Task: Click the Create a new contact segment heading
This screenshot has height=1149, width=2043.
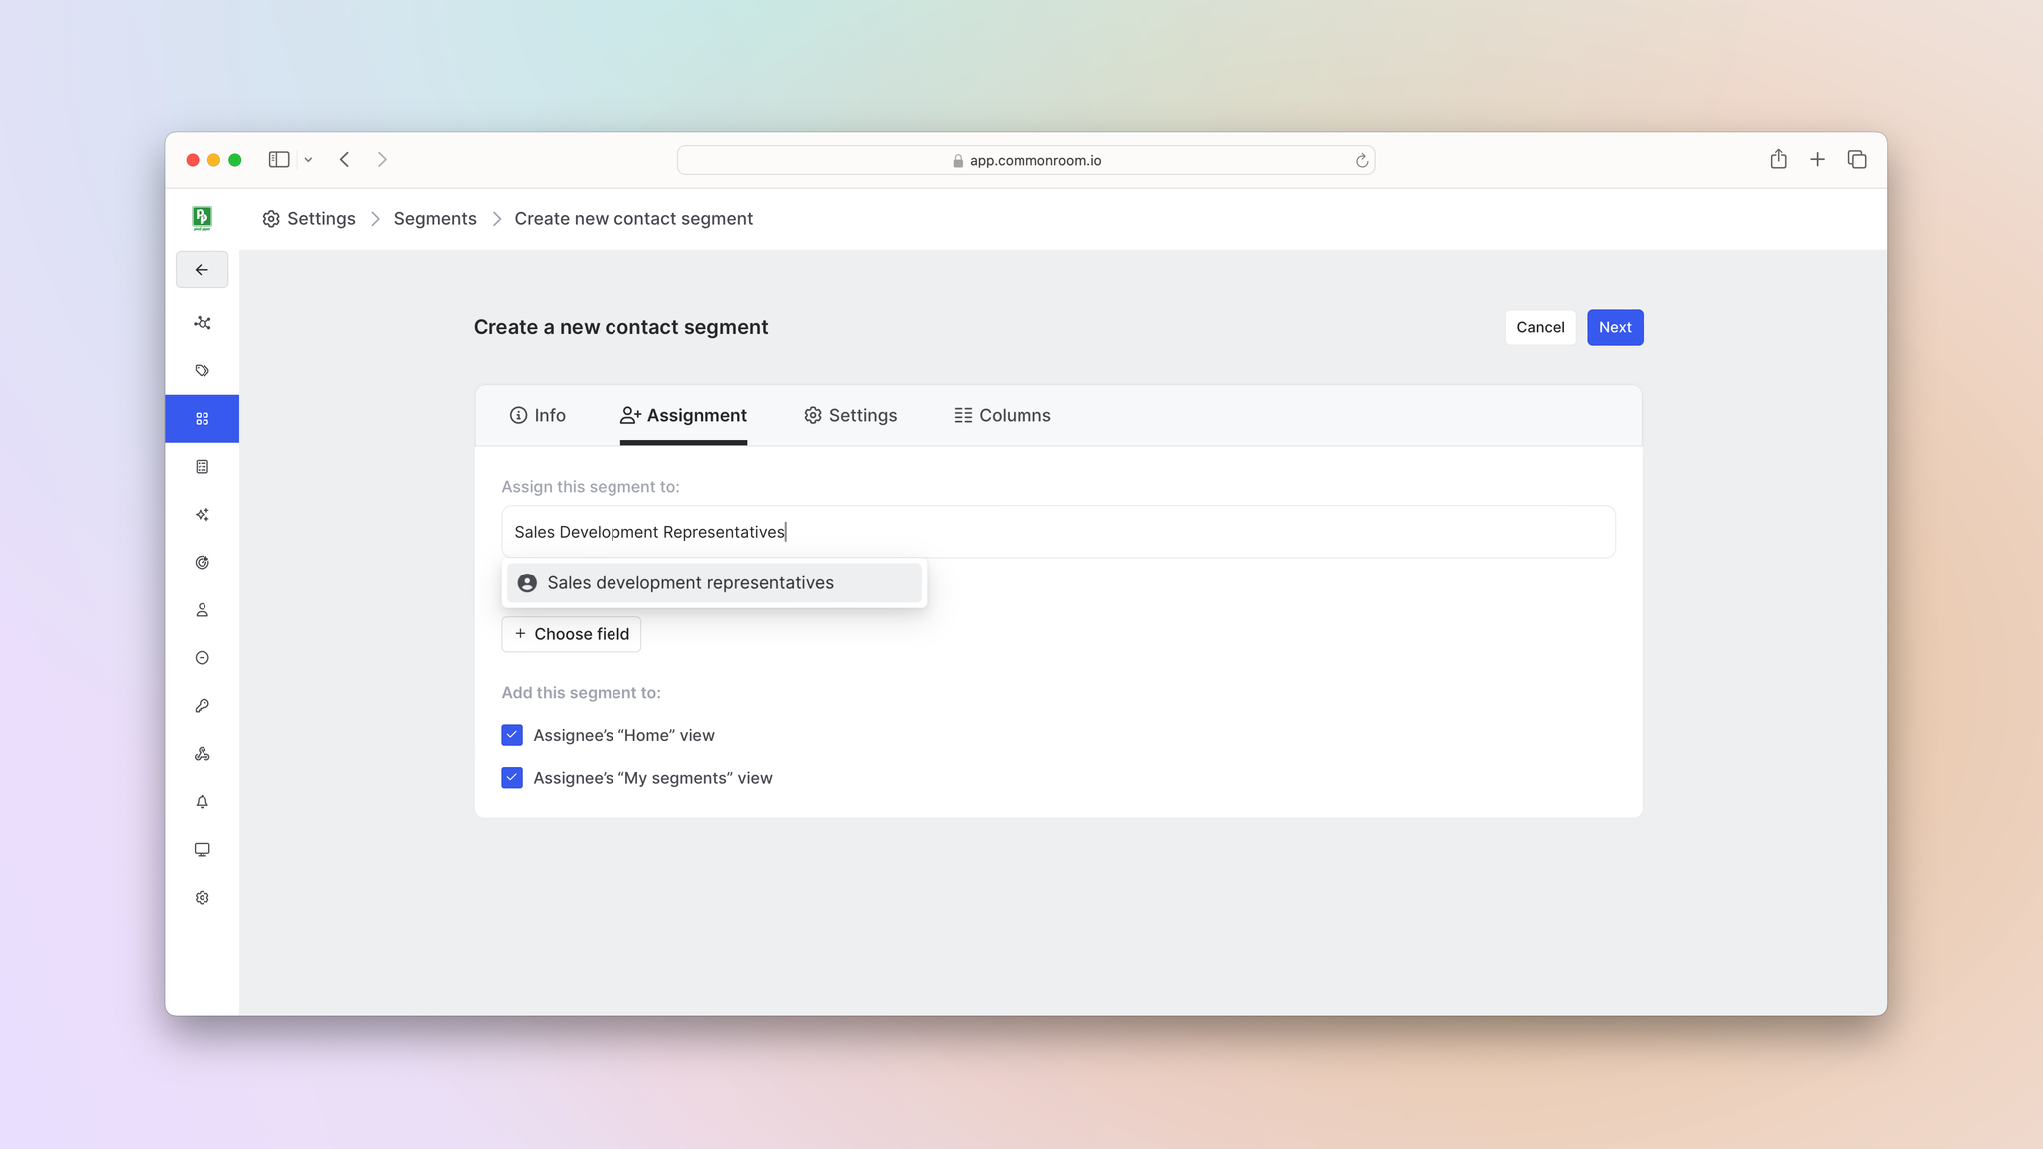Action: (x=620, y=327)
